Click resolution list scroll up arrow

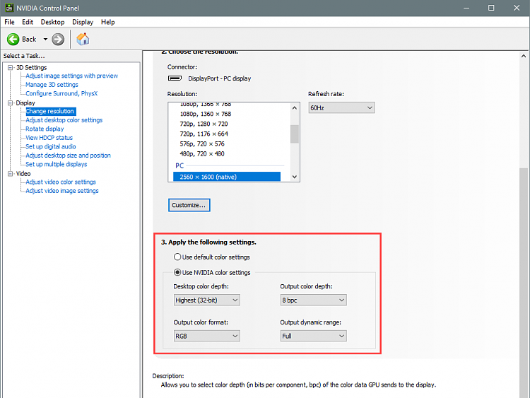coord(295,108)
